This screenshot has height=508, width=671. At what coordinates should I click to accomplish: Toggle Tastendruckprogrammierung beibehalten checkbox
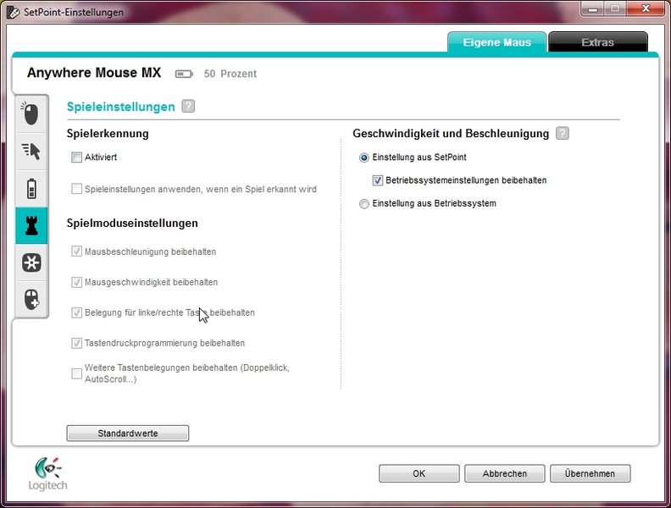click(x=76, y=343)
